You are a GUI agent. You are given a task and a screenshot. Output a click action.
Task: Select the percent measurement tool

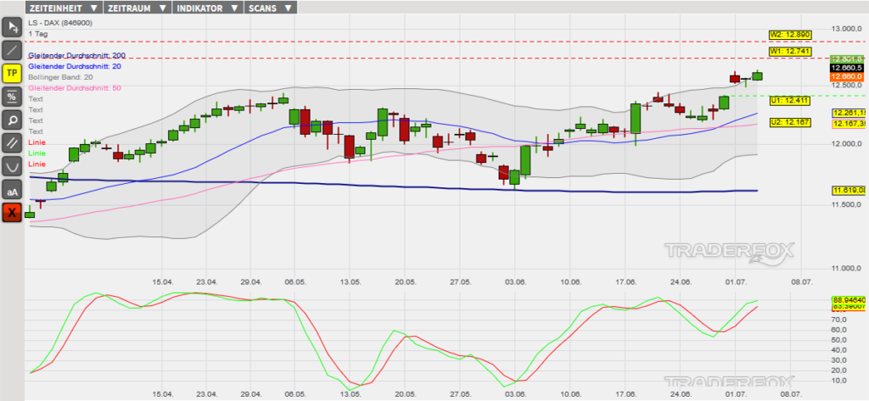coord(12,97)
